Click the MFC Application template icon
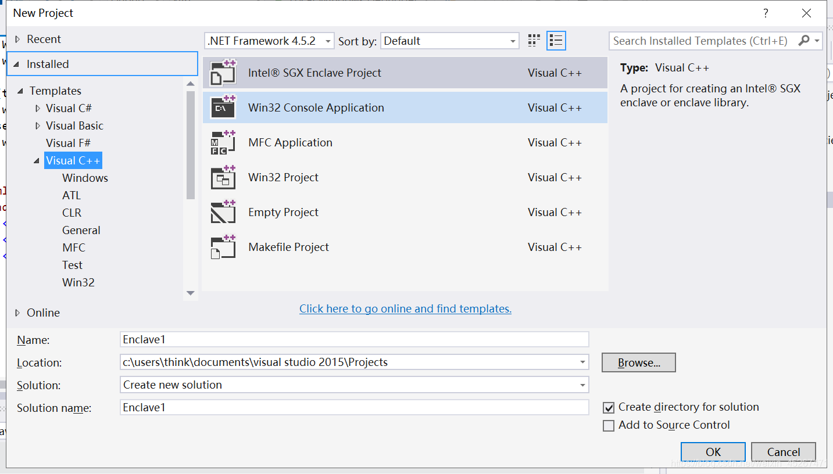833x474 pixels. click(x=223, y=142)
